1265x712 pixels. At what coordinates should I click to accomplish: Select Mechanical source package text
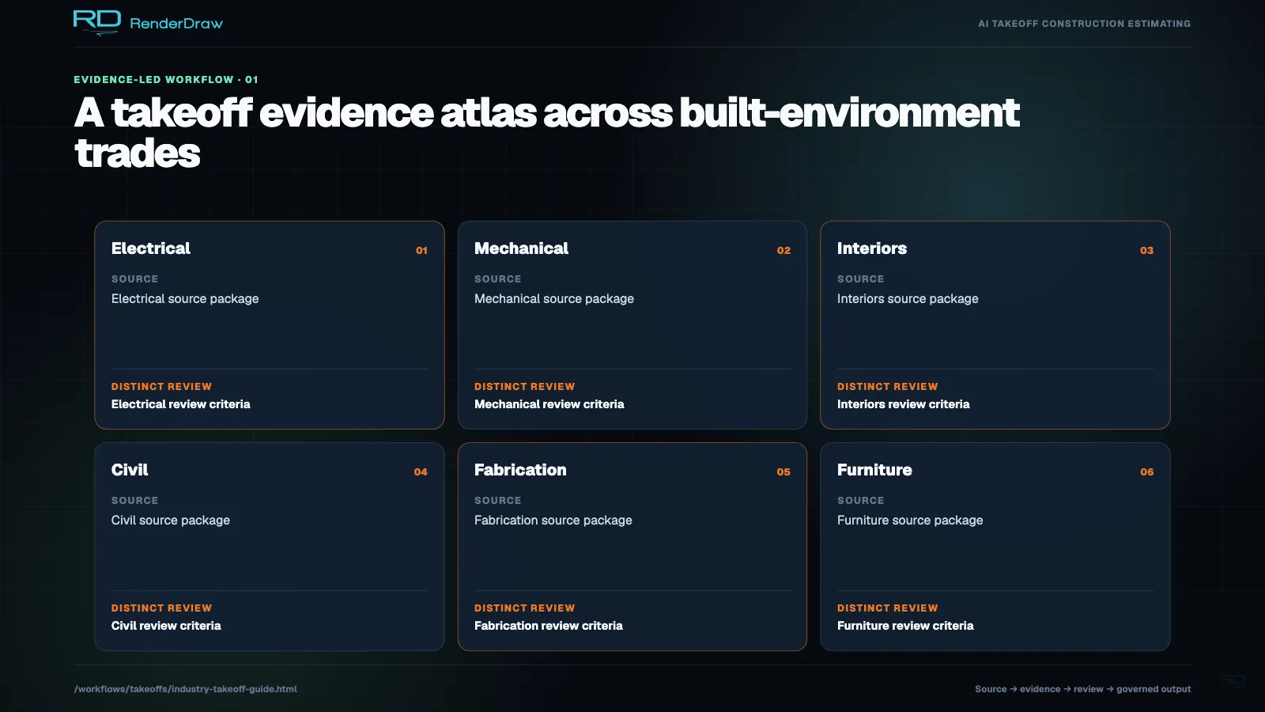554,299
